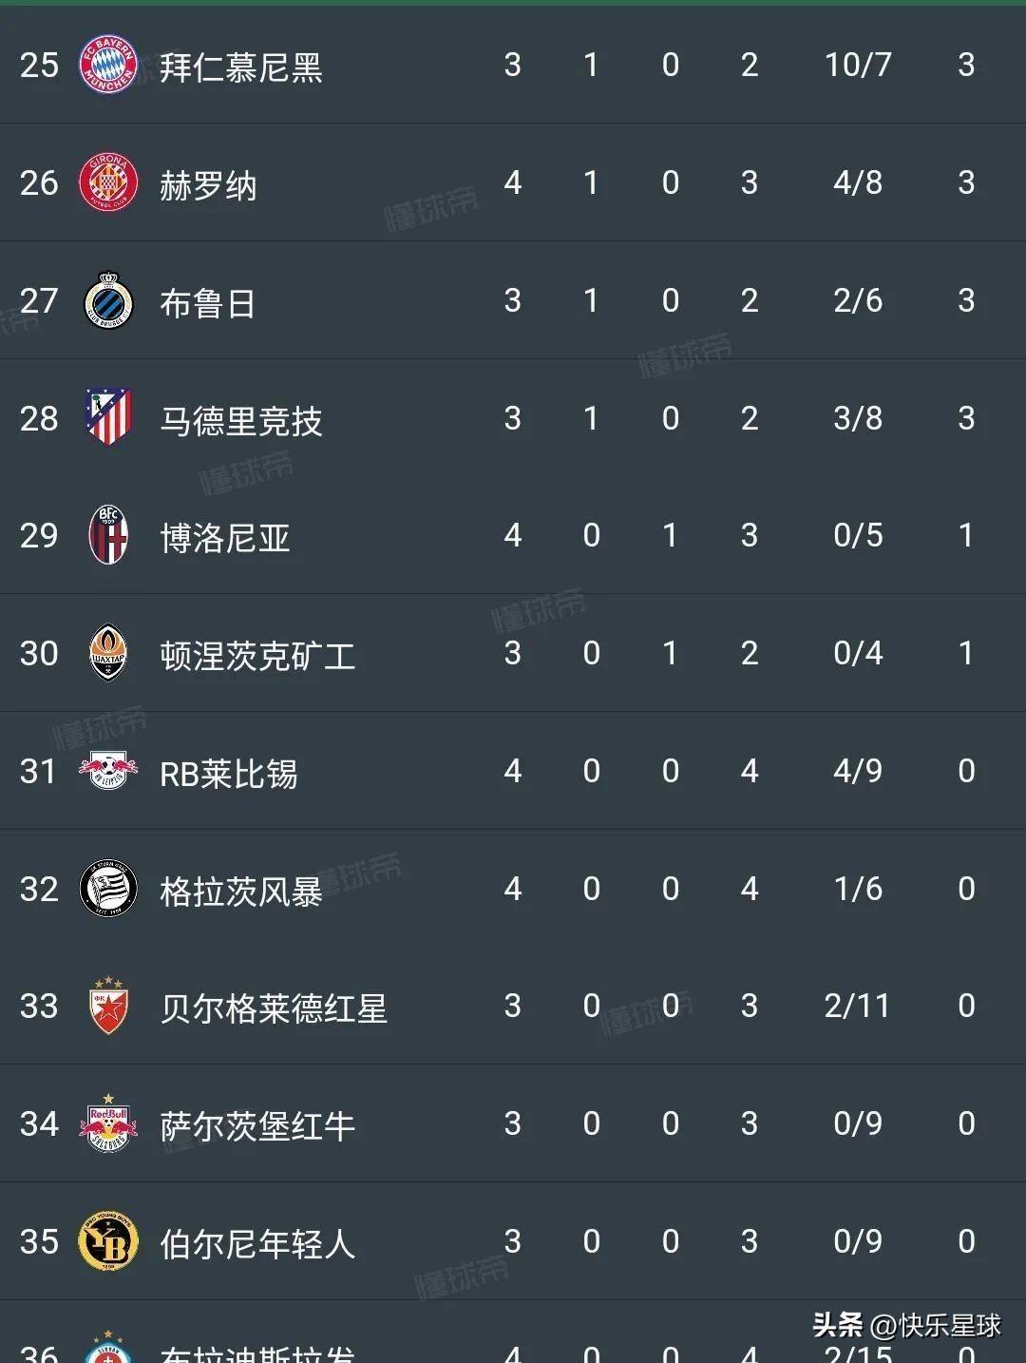Screen dimensions: 1026x1363
Task: Tap the RB Leipzig logo
Action: [x=108, y=771]
